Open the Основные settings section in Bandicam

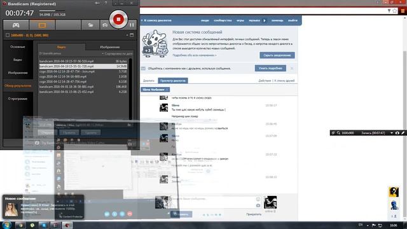click(x=18, y=46)
